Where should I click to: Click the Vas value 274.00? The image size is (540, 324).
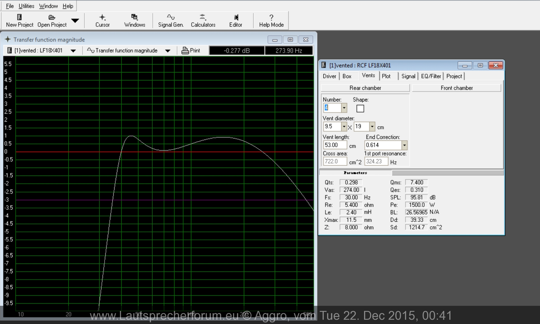coord(351,190)
